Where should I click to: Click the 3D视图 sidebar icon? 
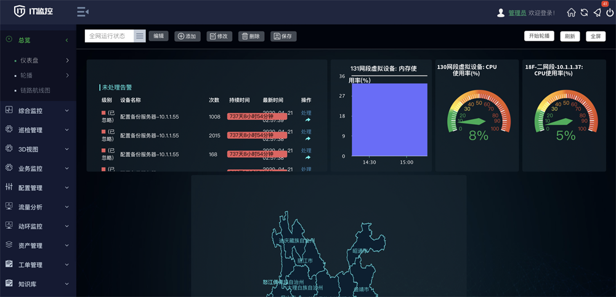(x=9, y=148)
